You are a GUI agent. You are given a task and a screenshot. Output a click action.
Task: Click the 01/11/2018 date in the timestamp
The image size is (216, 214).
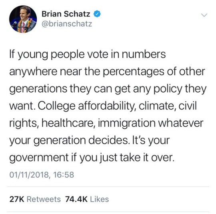click(29, 175)
